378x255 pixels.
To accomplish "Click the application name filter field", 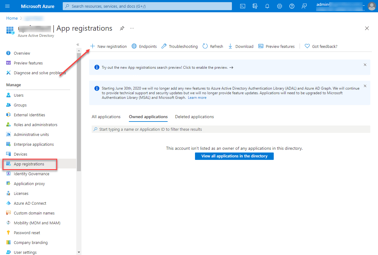I will (x=231, y=129).
